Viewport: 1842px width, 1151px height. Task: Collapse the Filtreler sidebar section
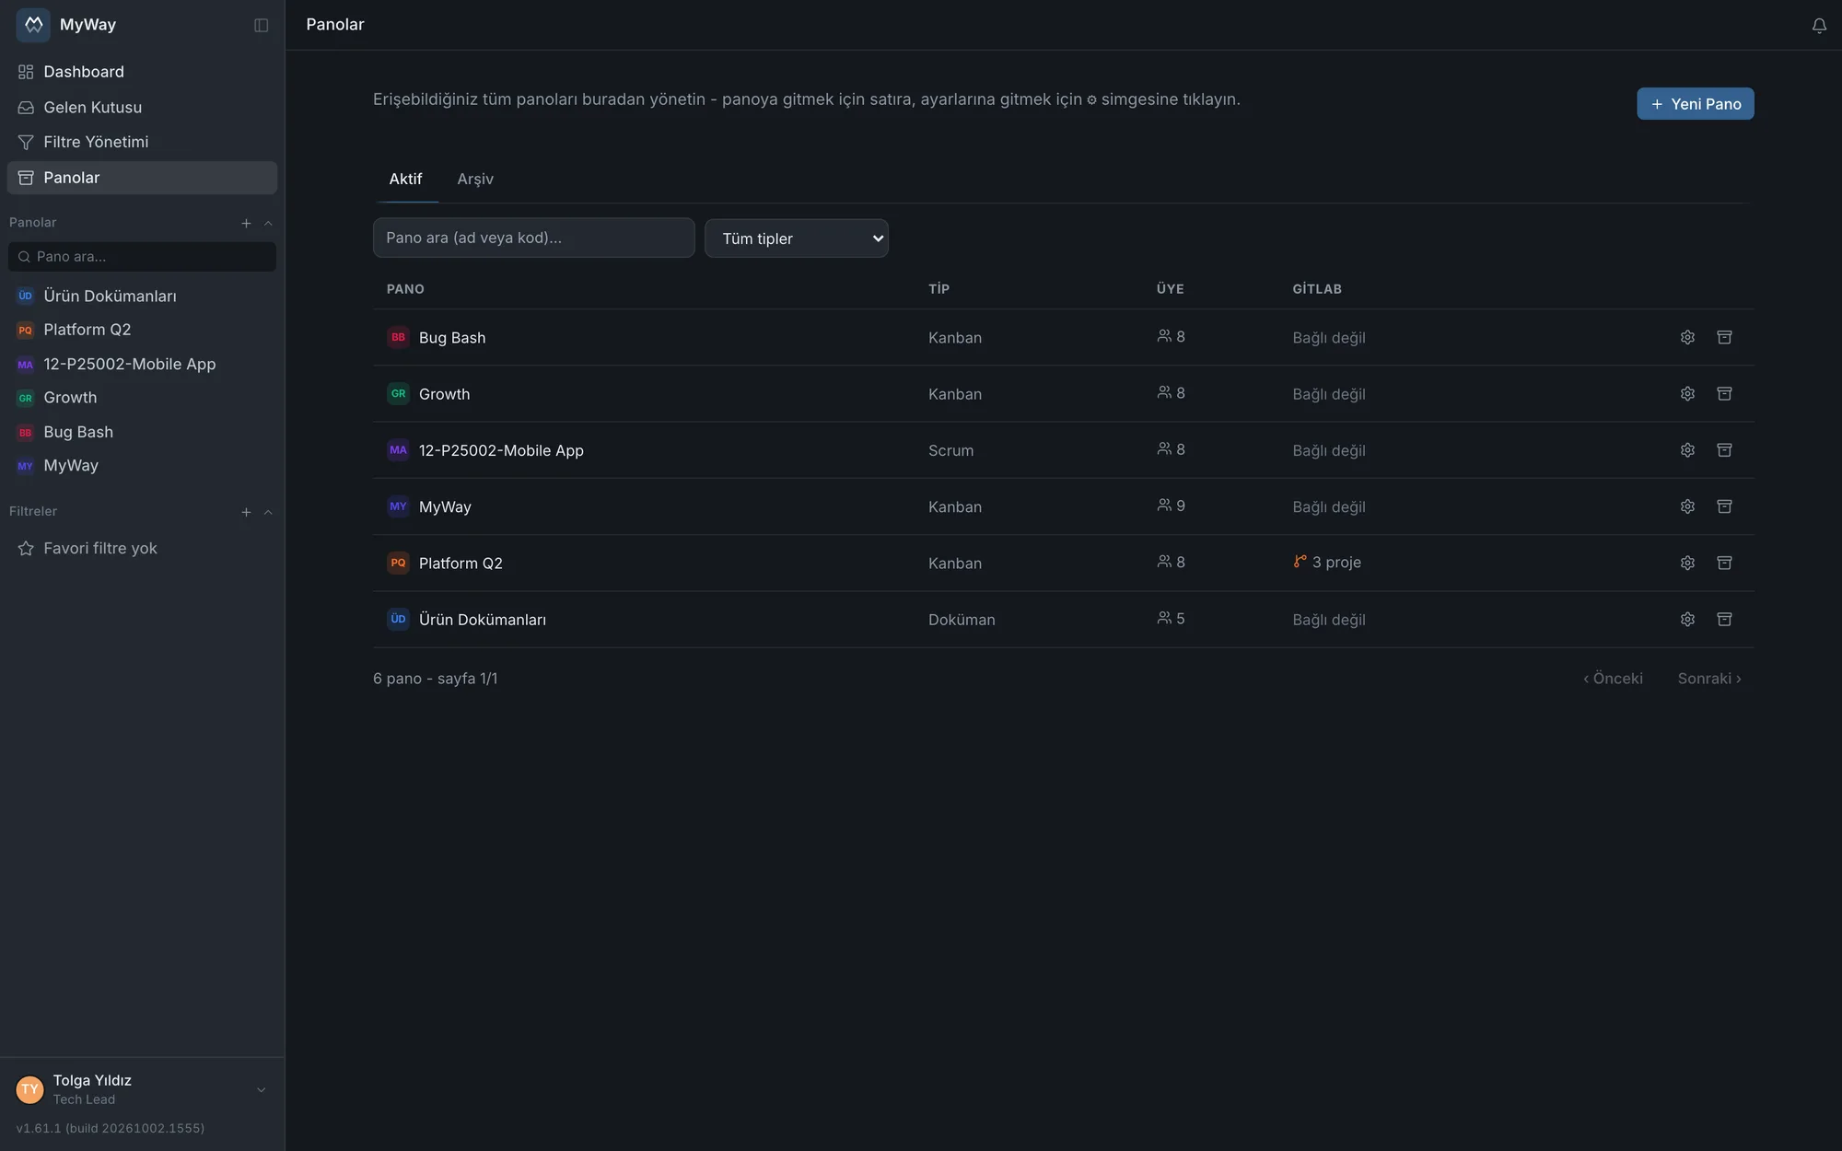tap(268, 512)
